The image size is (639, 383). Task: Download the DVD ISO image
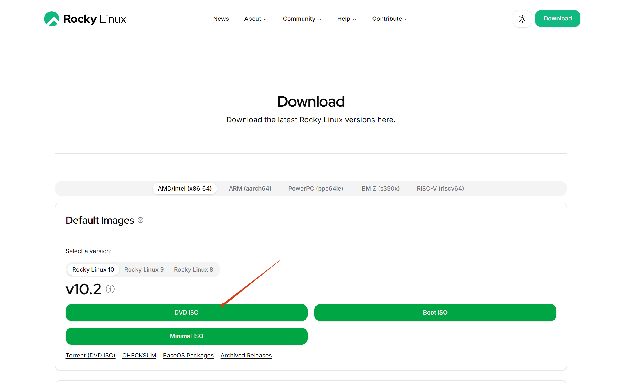(187, 313)
